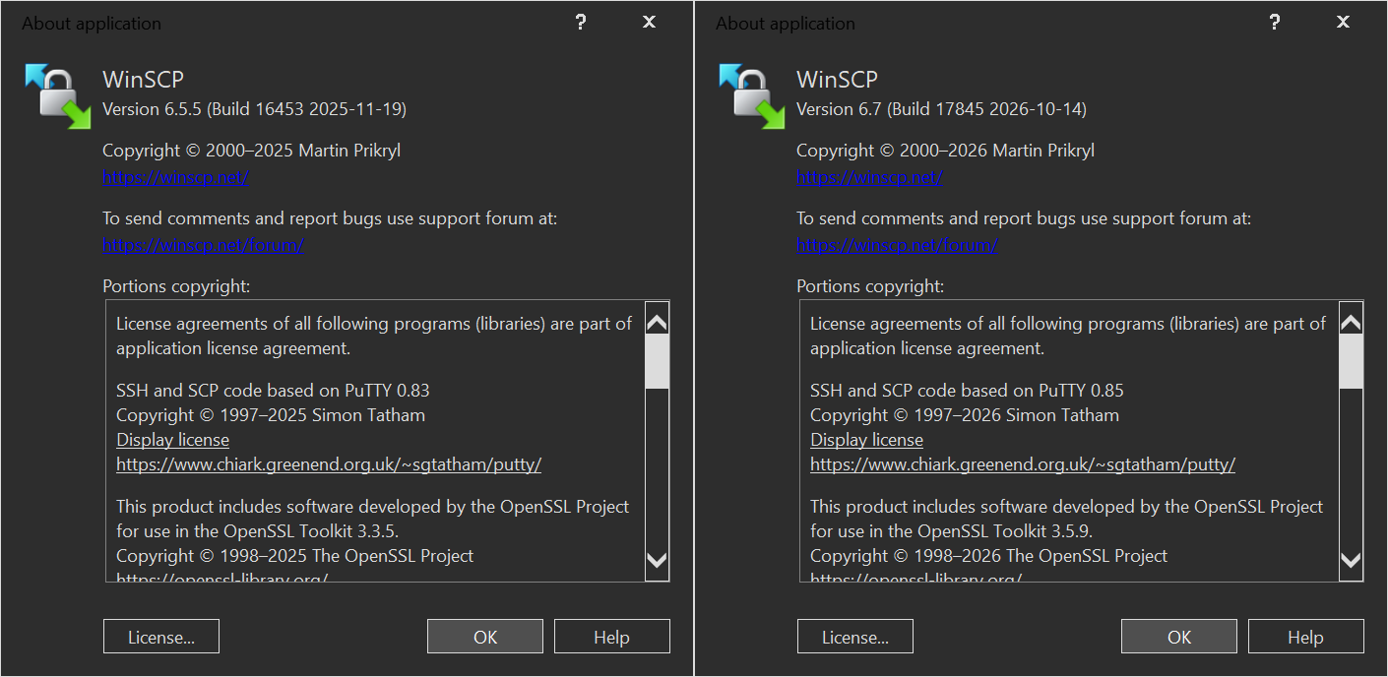Click scroll-down arrow in the 6.5.5 dialog license box
The width and height of the screenshot is (1388, 677).
(x=657, y=561)
